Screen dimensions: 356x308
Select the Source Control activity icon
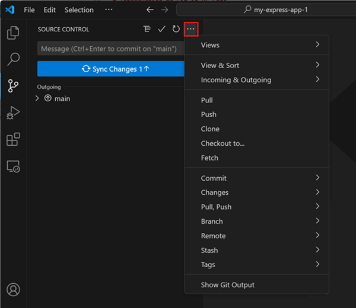click(13, 86)
